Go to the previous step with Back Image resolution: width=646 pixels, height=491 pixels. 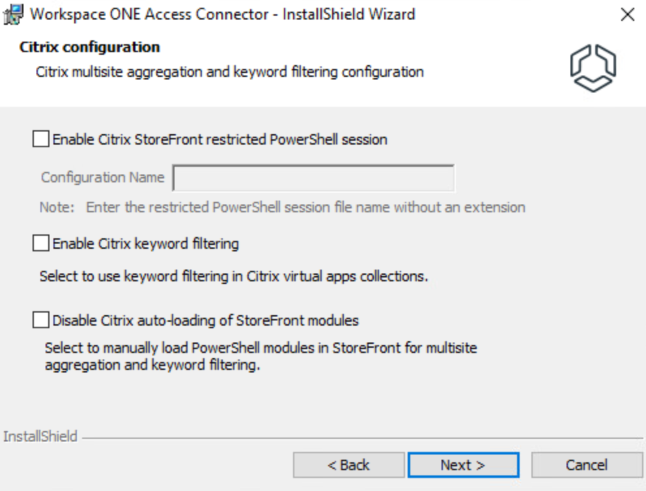348,465
